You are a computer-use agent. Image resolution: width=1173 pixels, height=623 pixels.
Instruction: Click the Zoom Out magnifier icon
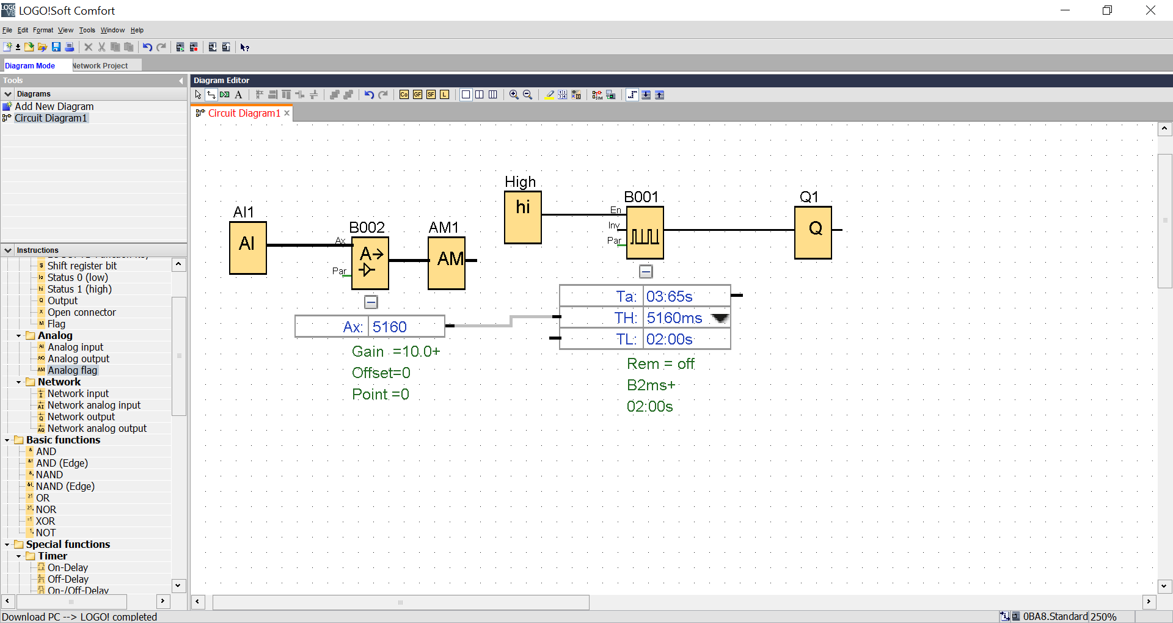tap(528, 95)
